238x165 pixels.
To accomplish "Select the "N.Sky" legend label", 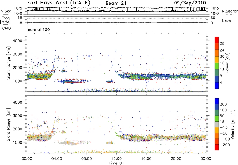I will [x=6, y=11].
